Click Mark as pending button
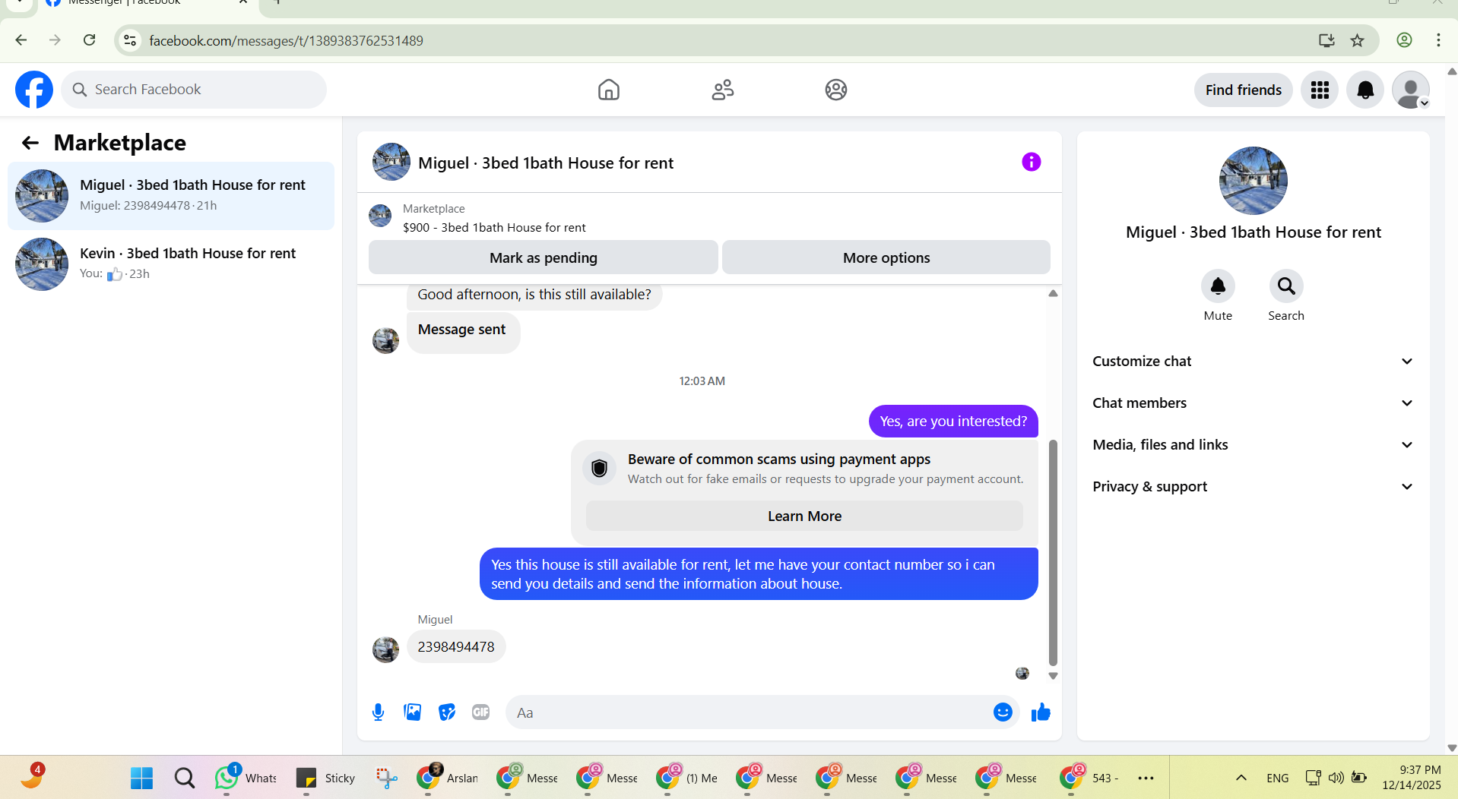Viewport: 1458px width, 799px height. (x=544, y=257)
